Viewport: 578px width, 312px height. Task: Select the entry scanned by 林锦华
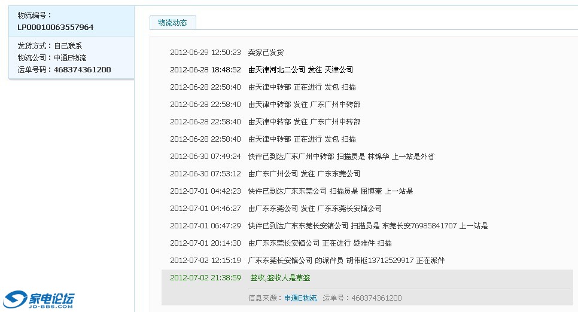[x=341, y=157]
